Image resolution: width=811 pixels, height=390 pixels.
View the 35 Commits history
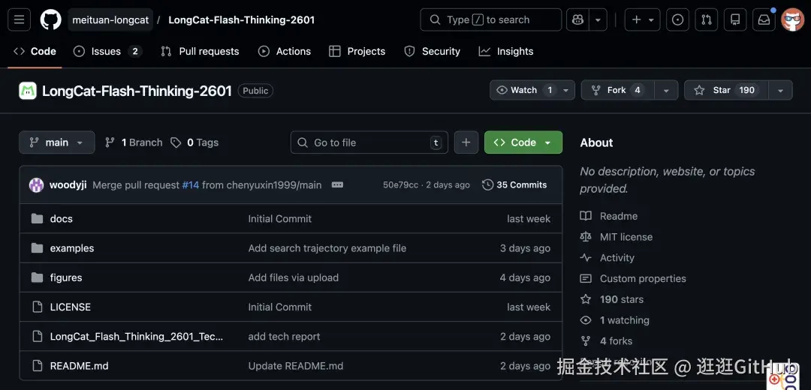point(514,185)
